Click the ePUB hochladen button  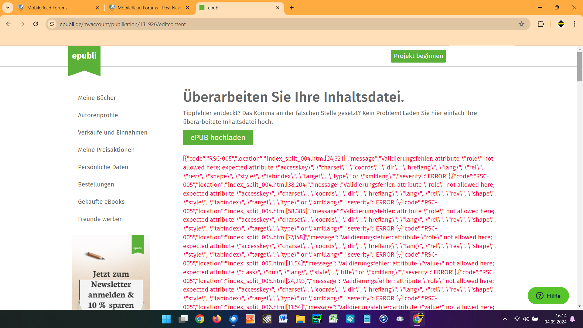218,138
